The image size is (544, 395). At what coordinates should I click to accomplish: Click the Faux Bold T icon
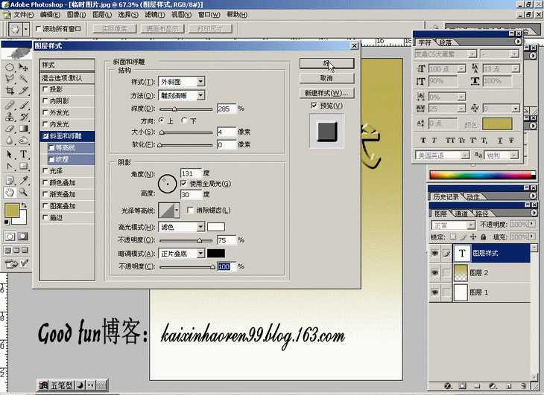click(x=423, y=140)
